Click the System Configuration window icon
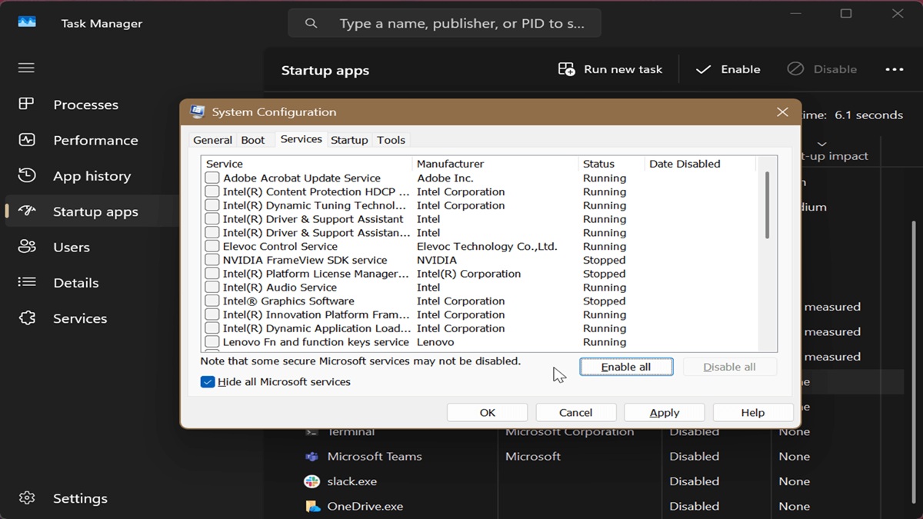The image size is (923, 519). pos(198,111)
